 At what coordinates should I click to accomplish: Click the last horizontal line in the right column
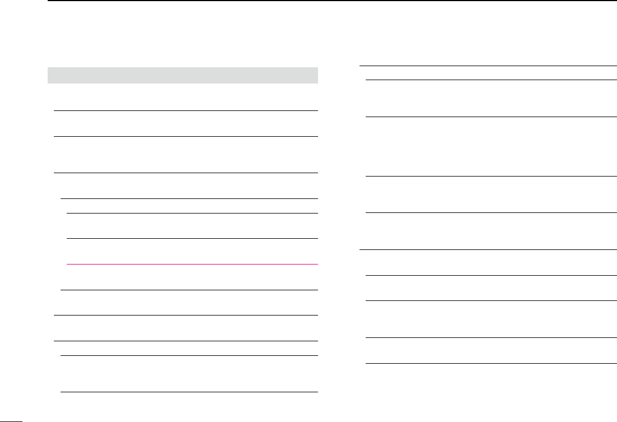click(x=487, y=364)
